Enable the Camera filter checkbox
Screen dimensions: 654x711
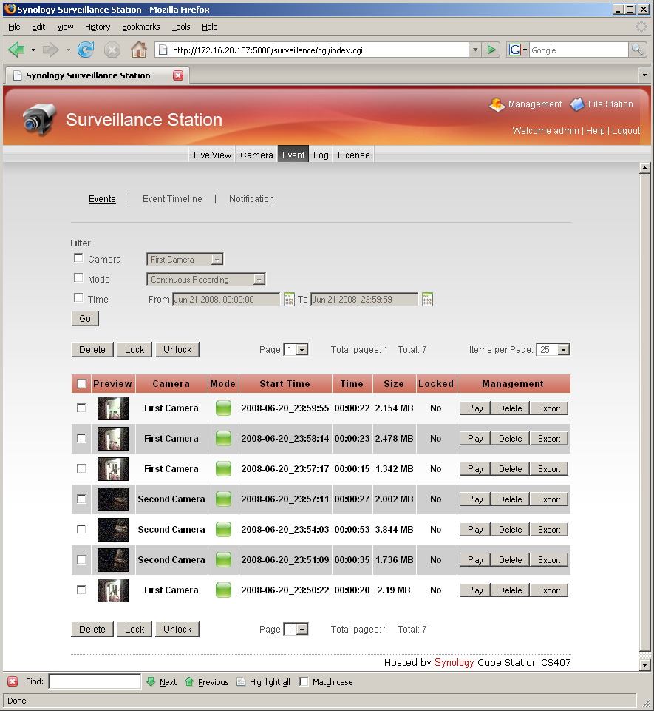pyautogui.click(x=78, y=258)
